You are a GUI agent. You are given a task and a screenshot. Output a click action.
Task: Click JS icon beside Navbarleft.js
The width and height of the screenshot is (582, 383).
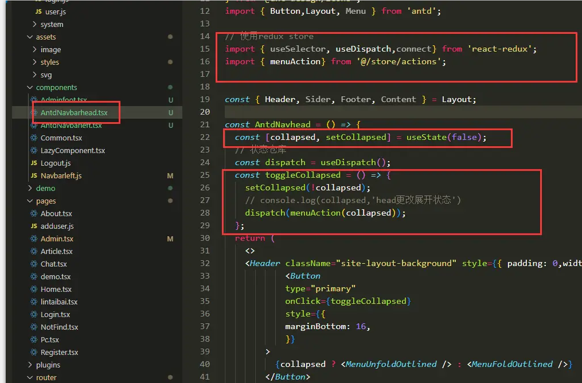click(x=34, y=176)
